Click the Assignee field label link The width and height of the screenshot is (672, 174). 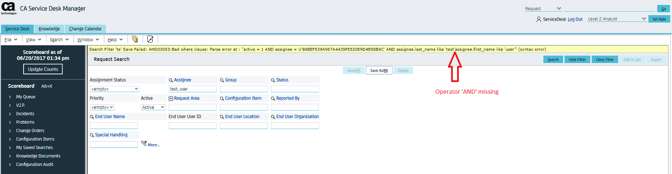click(183, 80)
